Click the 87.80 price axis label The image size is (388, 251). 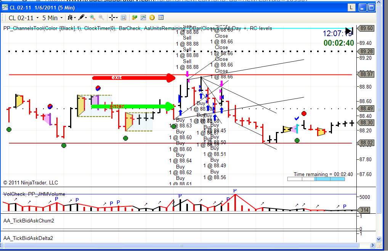pos(366,160)
